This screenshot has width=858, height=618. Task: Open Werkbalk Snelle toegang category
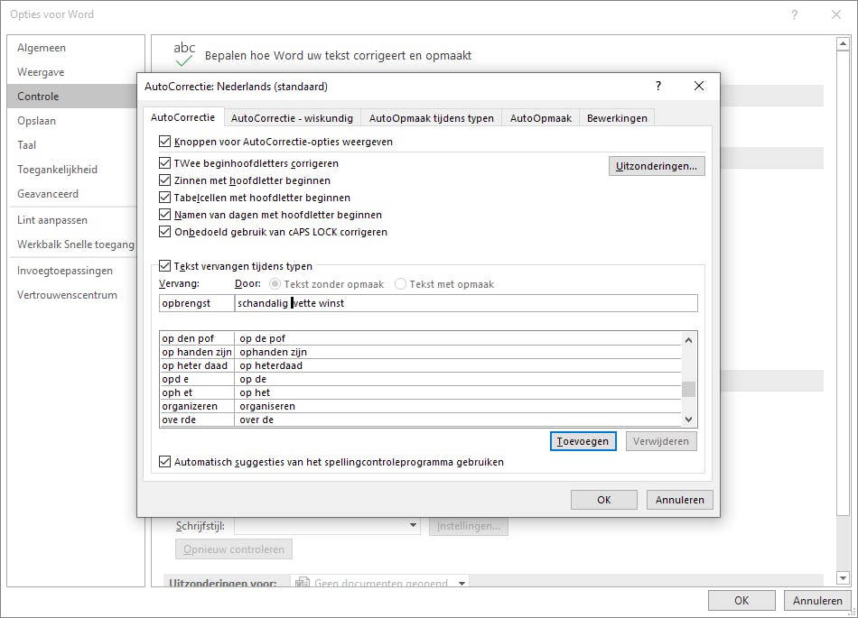[72, 244]
